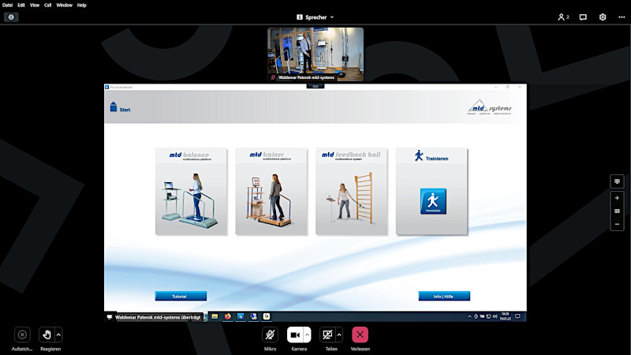631x355 pixels.
Task: Open the mtd feedback ball module
Action: (351, 191)
